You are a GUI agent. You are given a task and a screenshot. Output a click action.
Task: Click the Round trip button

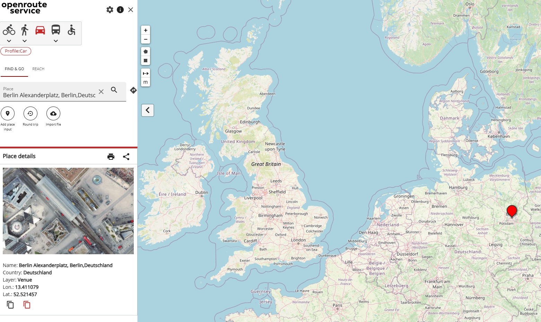tap(30, 114)
